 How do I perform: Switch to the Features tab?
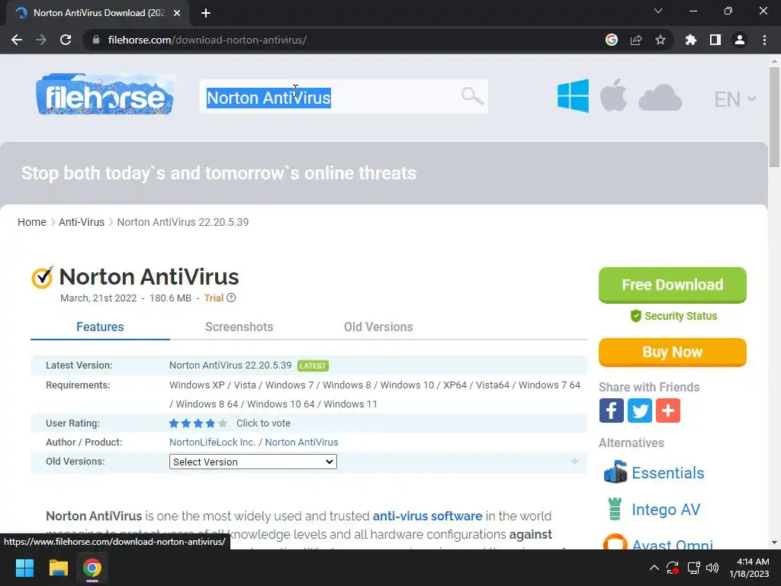pyautogui.click(x=100, y=327)
